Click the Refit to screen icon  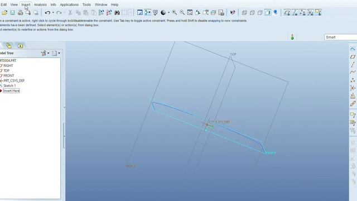[x=190, y=13]
